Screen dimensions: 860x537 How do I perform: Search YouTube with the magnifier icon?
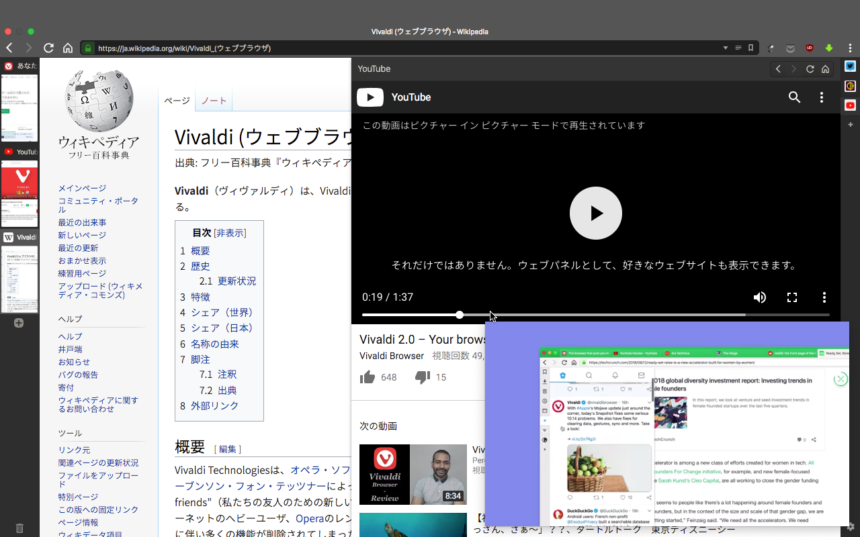pyautogui.click(x=794, y=97)
